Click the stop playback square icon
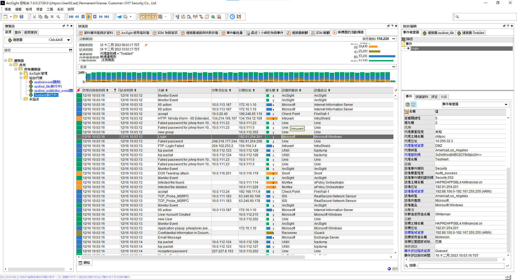The width and height of the screenshot is (517, 280). (x=95, y=17)
